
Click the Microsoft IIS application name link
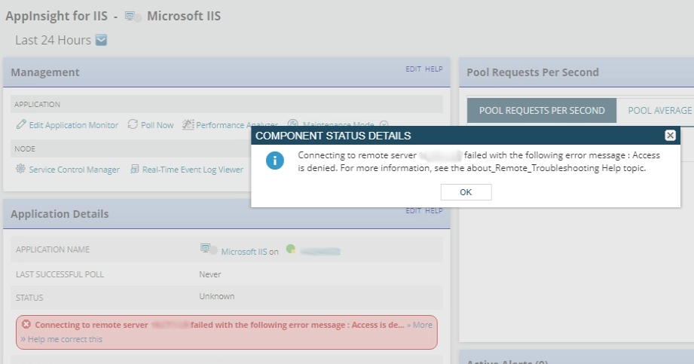coord(244,252)
